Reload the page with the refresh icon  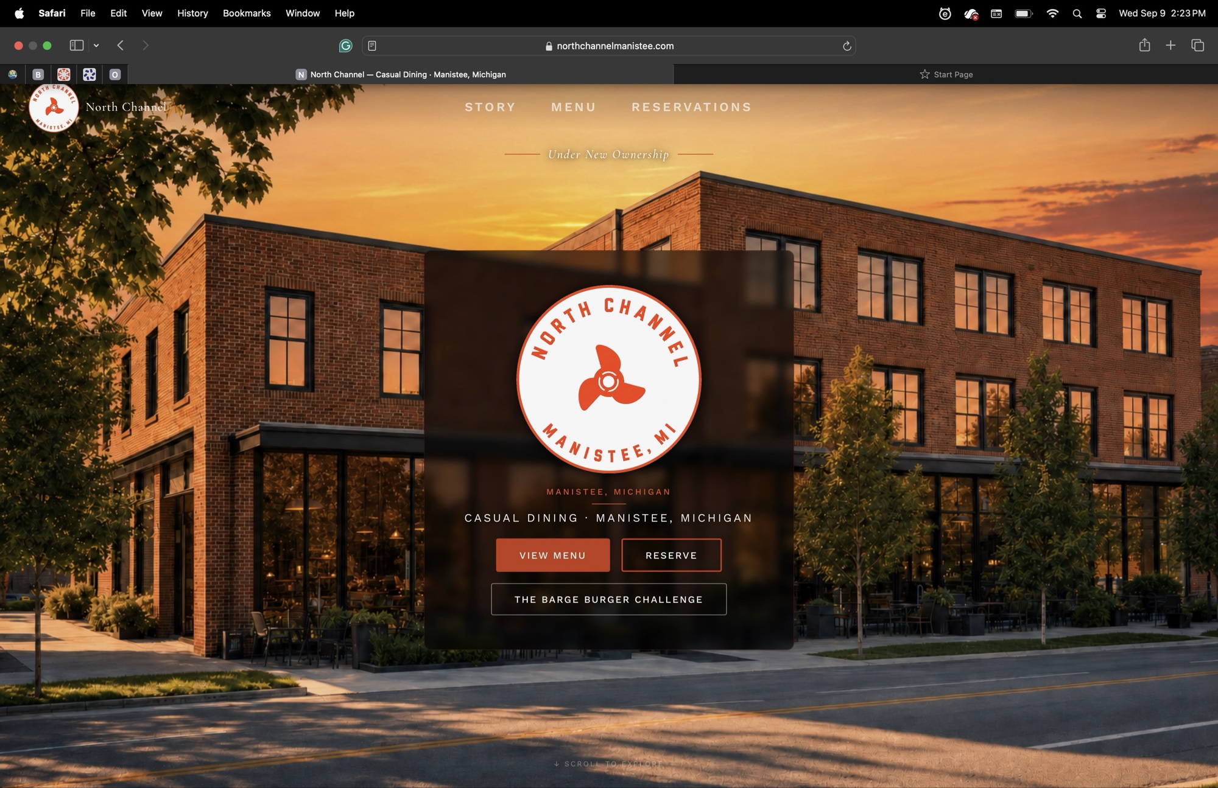click(x=847, y=46)
